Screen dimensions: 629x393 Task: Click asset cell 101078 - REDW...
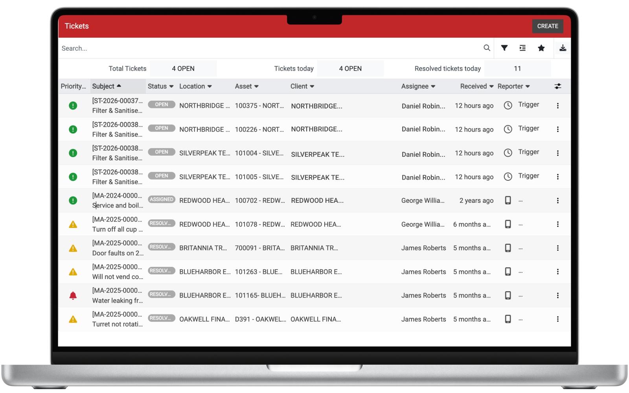(260, 224)
